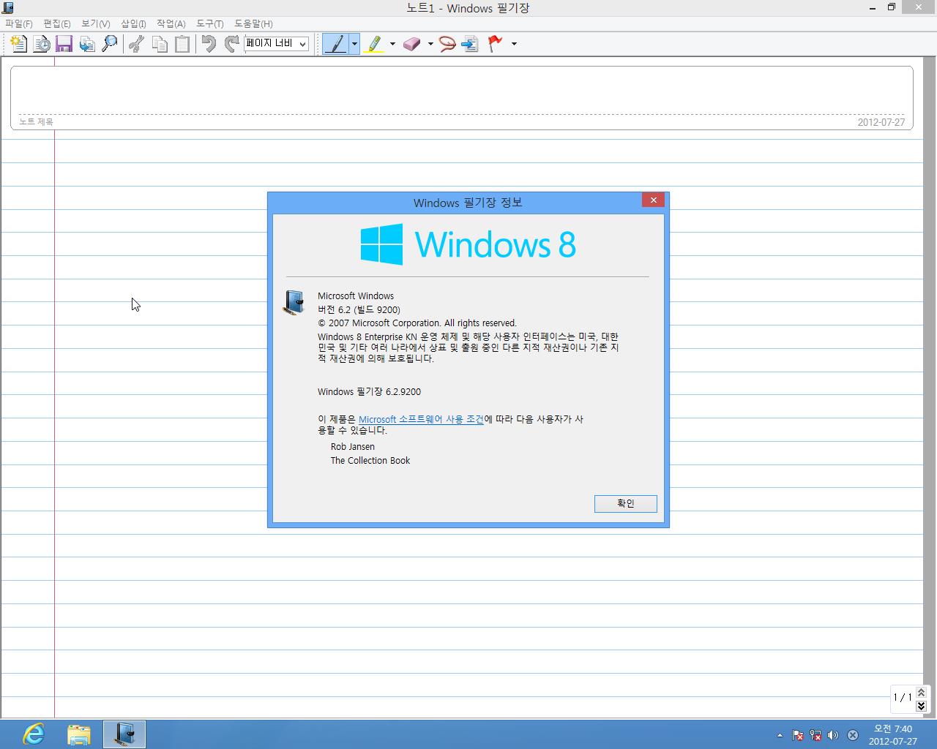Click the purple Save floppy disk icon
Viewport: 937px width, 749px height.
pos(64,44)
